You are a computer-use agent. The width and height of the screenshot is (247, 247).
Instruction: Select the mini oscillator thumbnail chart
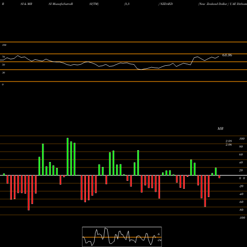[122, 237]
